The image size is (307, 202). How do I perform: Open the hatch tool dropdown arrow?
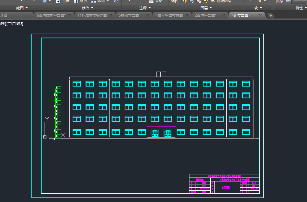click(50, 1)
